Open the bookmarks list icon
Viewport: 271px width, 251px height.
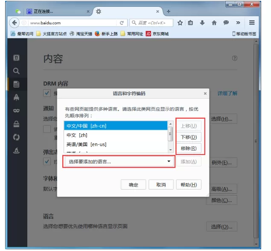[190, 23]
